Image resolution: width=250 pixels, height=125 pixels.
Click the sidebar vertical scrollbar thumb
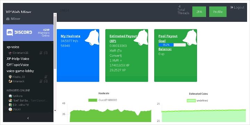pyautogui.click(x=55, y=42)
